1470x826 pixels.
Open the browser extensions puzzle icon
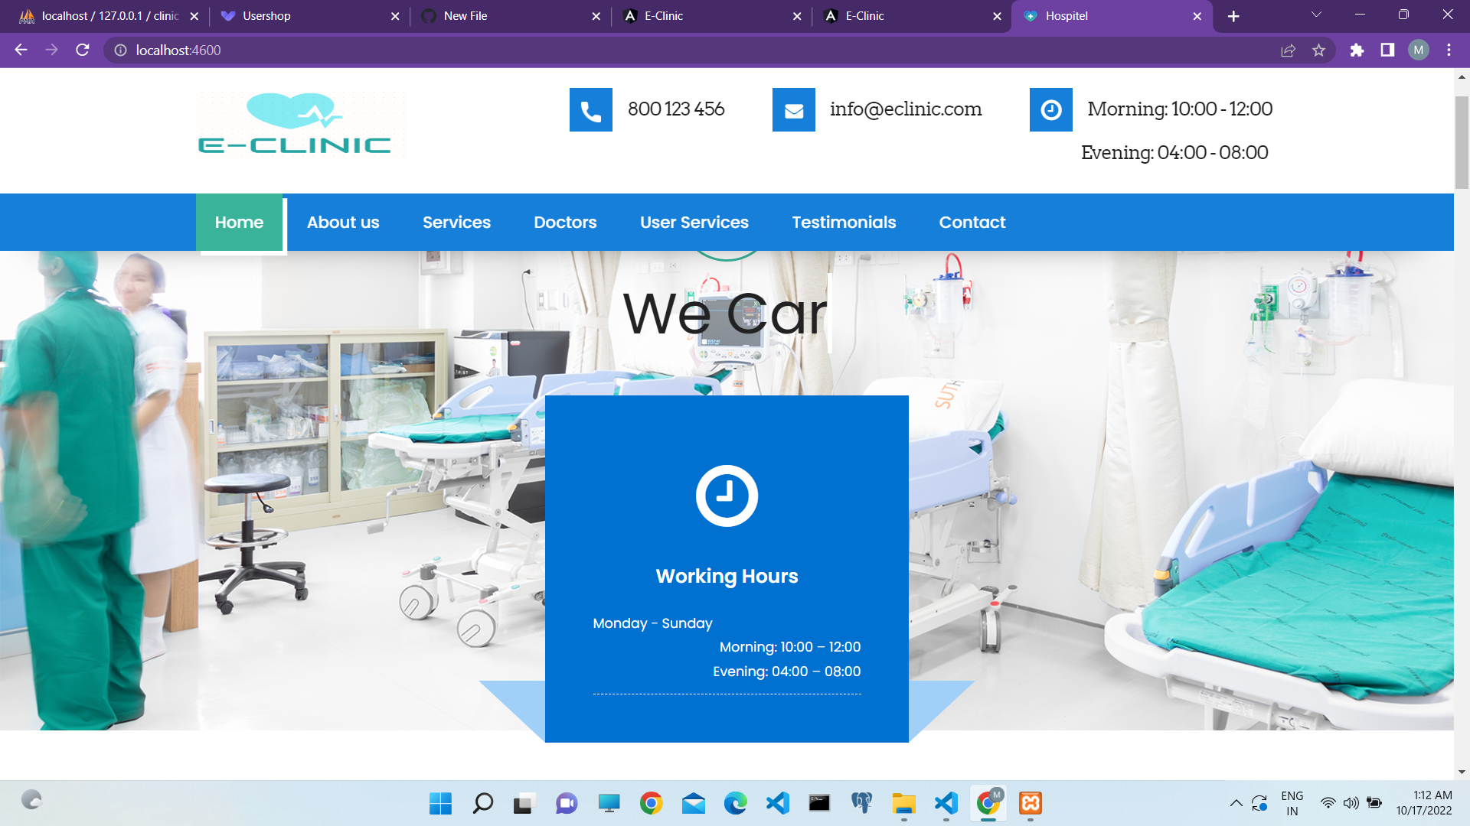[x=1357, y=50]
